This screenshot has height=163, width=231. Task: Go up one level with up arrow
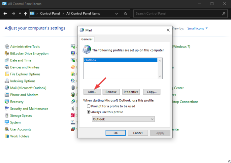tap(25, 14)
